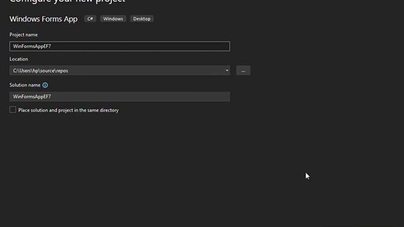This screenshot has height=227, width=404.
Task: Click the Desktop project type tag
Action: click(x=141, y=19)
